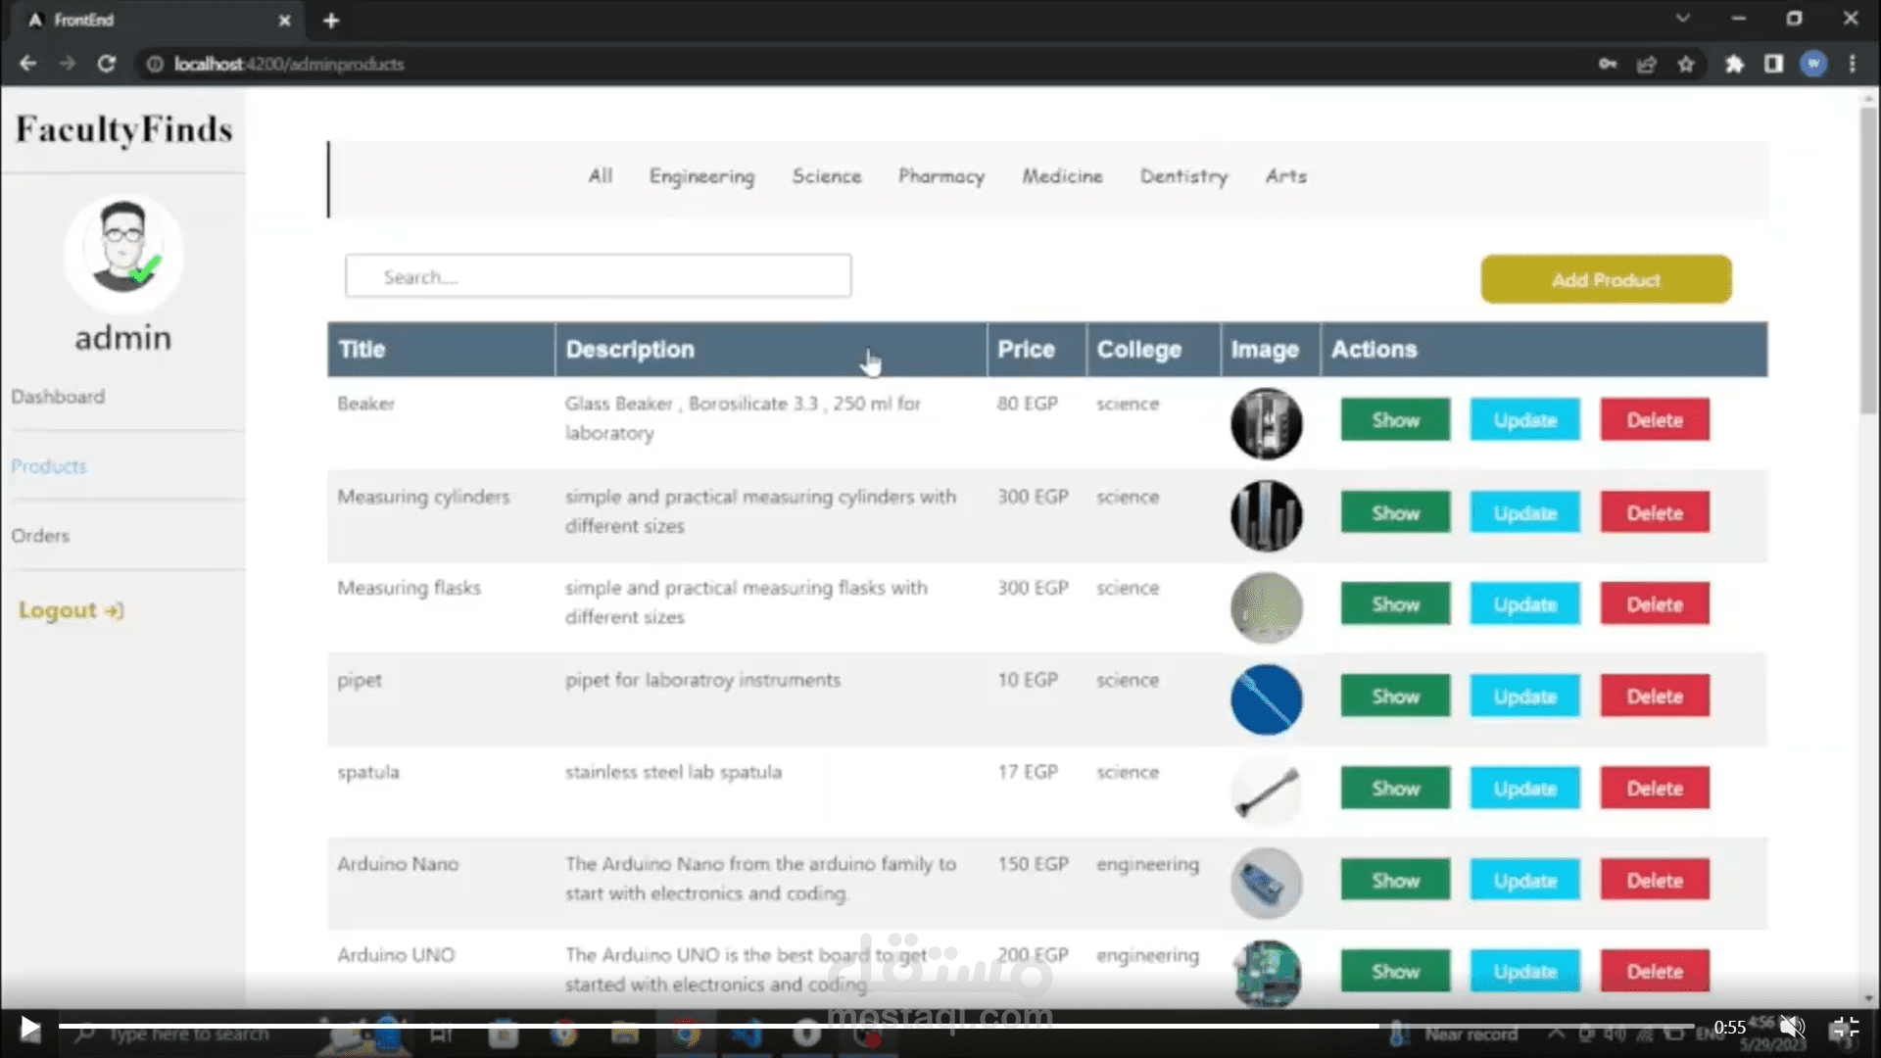Expand the tab search chevron in title bar

[x=1682, y=19]
